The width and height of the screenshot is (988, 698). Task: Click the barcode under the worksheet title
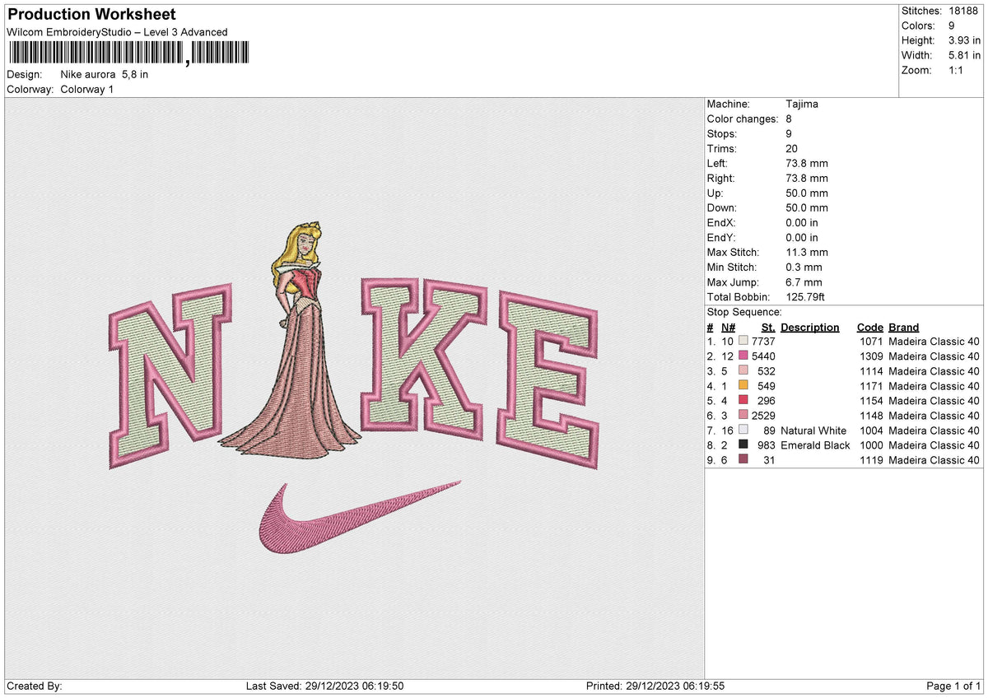[128, 54]
